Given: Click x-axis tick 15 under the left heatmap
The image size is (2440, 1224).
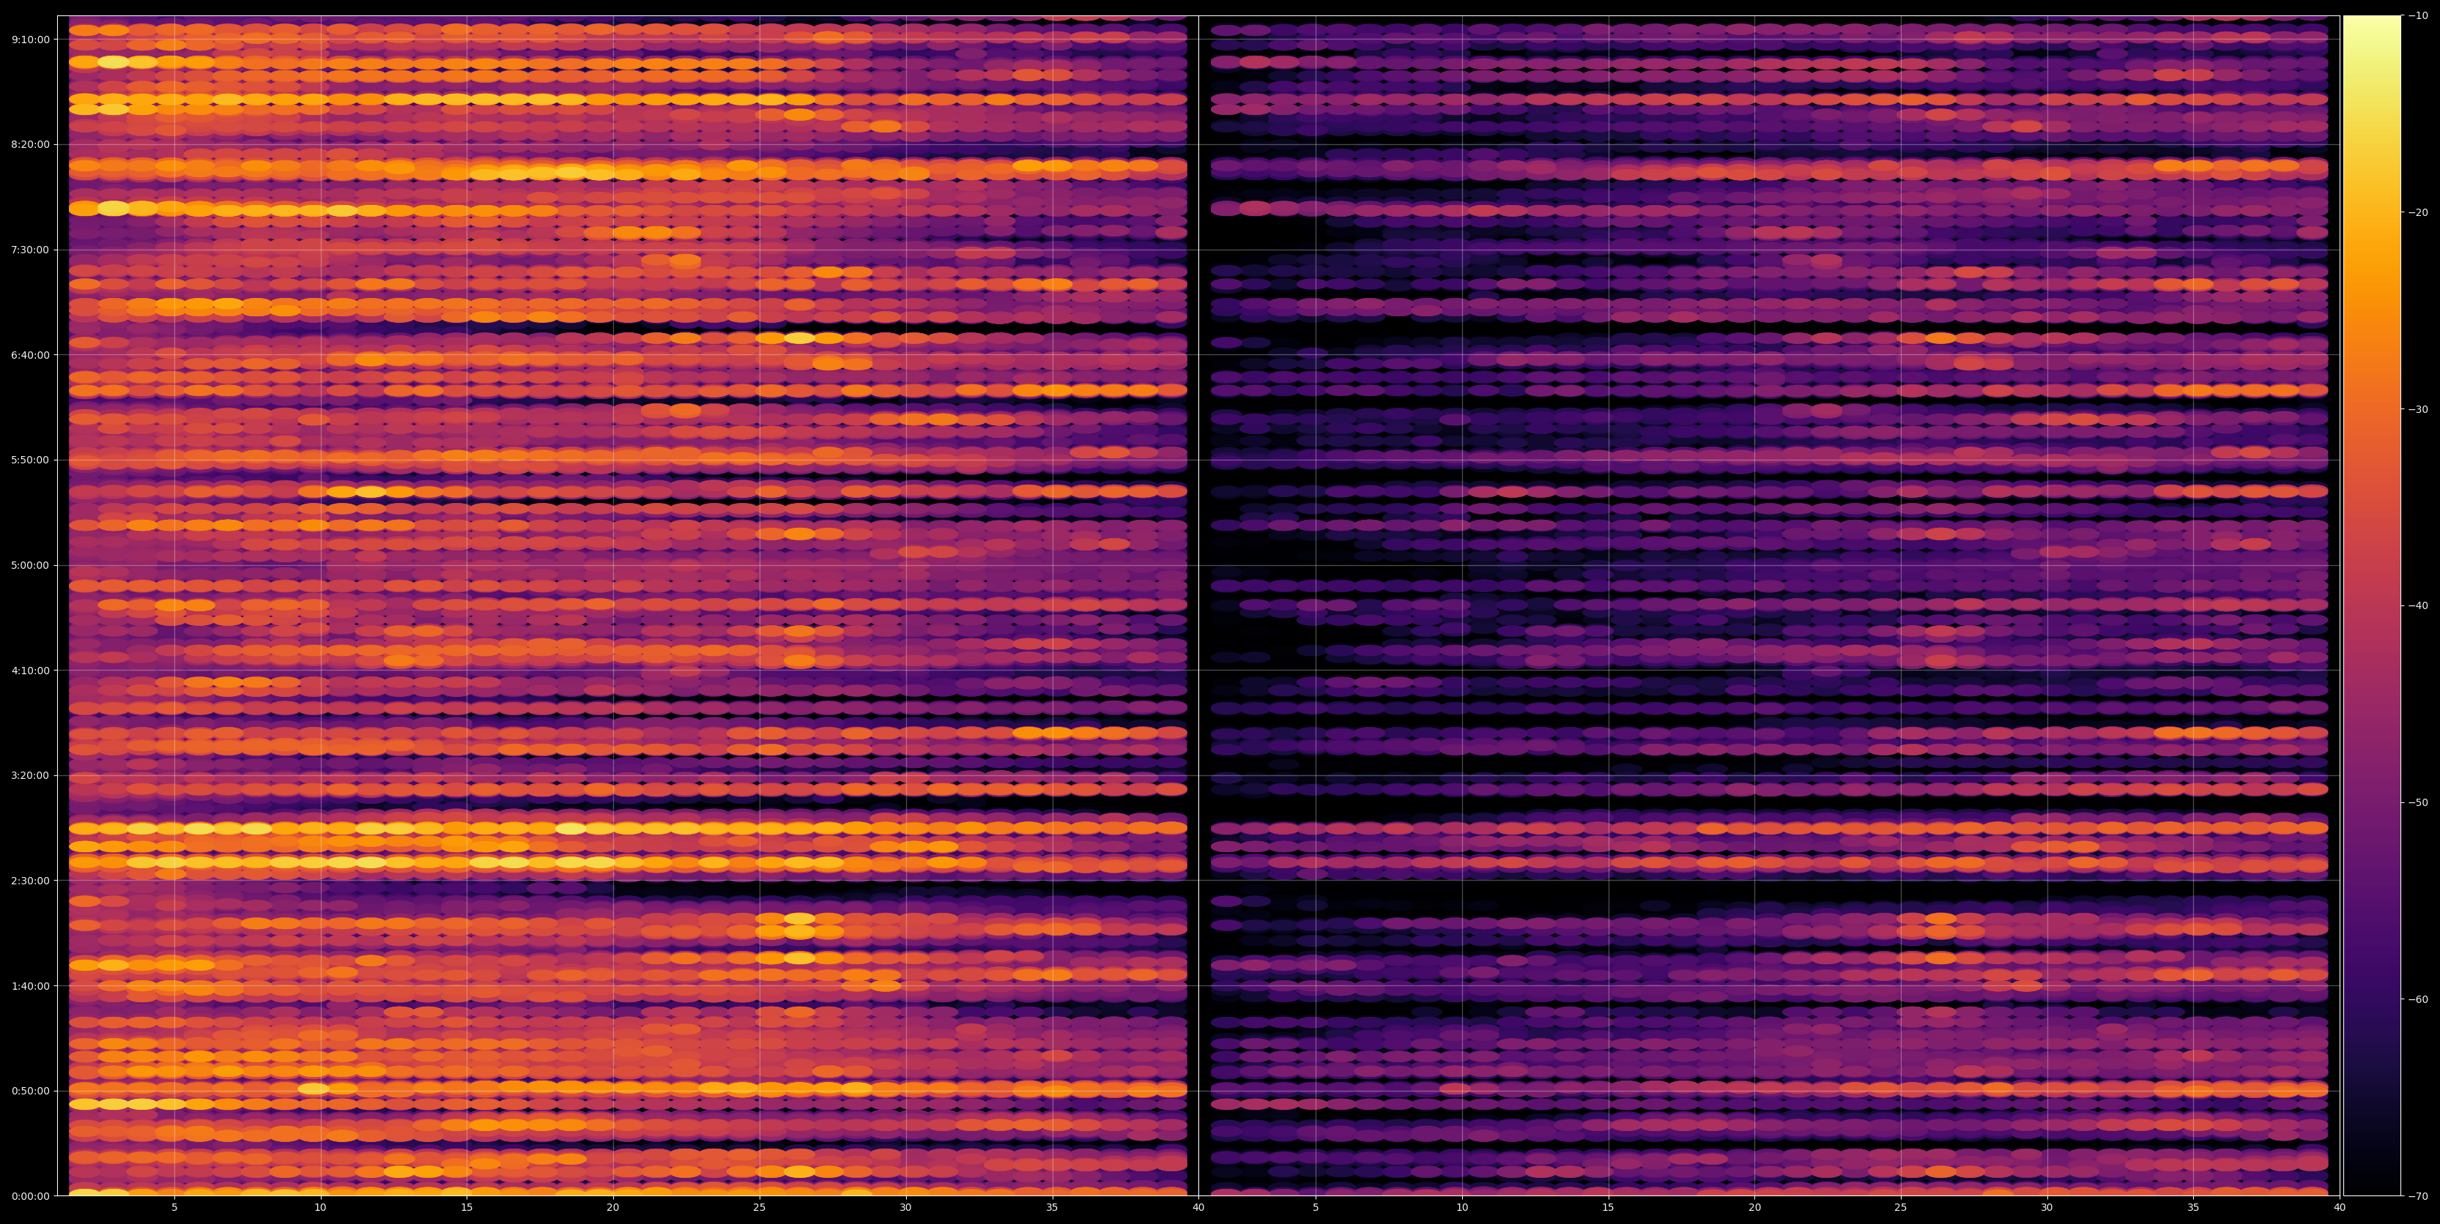Looking at the screenshot, I should [467, 1208].
